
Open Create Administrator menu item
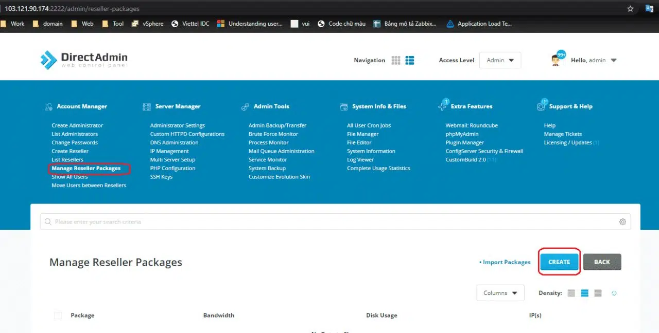(77, 125)
